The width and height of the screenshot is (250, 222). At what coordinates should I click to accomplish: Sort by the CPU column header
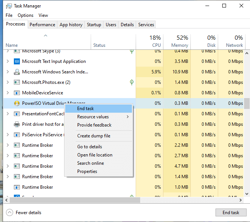click(150, 42)
